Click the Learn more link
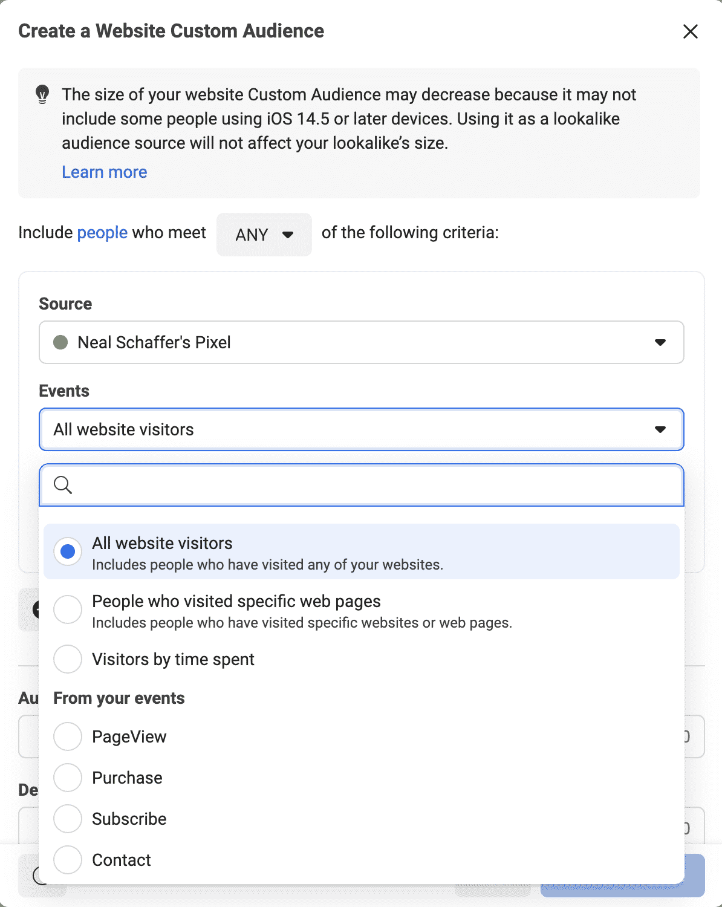Viewport: 722px width, 907px height. [104, 172]
